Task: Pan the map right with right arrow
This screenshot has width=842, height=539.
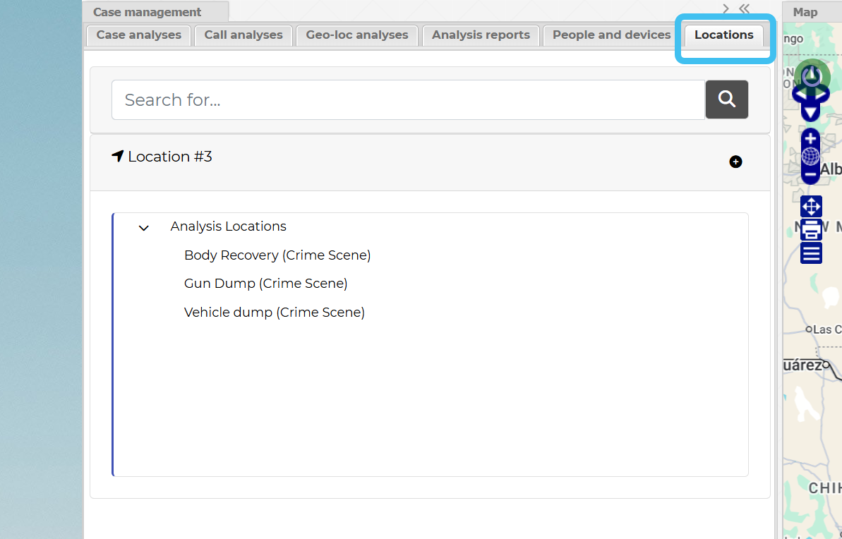Action: [824, 94]
